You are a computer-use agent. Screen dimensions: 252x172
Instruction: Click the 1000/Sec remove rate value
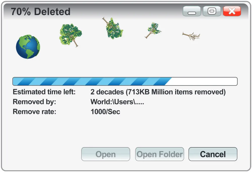click(105, 112)
